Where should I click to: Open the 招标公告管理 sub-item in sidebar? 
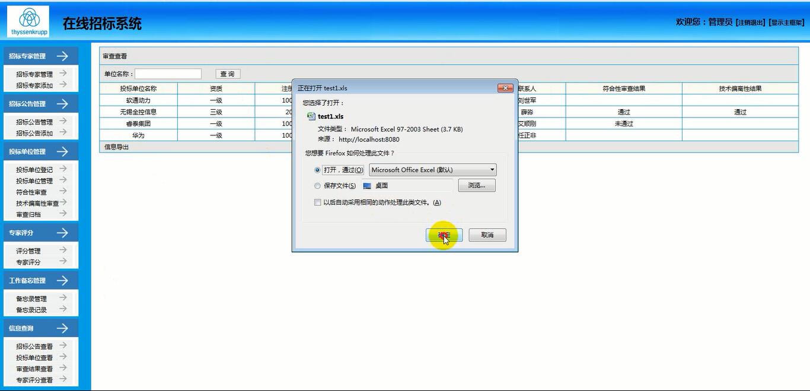tap(34, 122)
